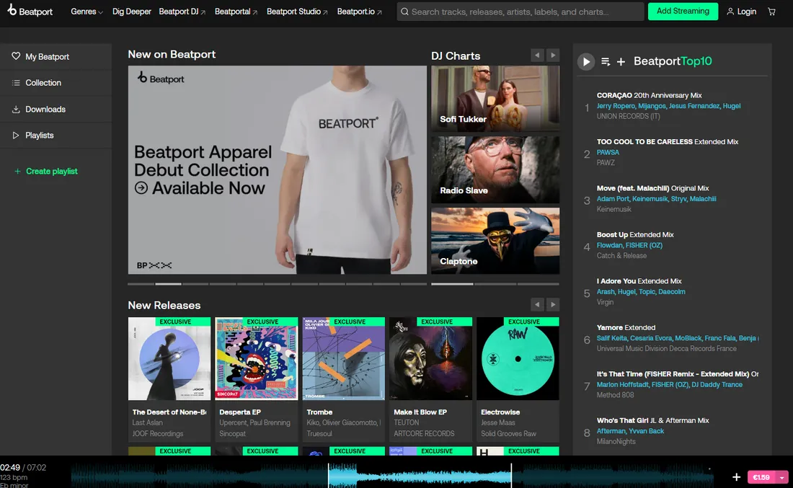Click the Beatport Apparel banner image

(277, 170)
